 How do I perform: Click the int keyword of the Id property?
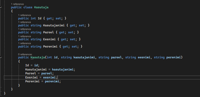(33, 18)
